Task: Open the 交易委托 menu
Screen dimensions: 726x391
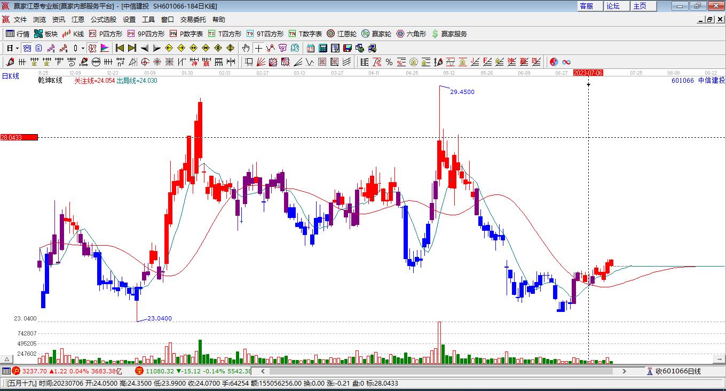Action: tap(193, 20)
